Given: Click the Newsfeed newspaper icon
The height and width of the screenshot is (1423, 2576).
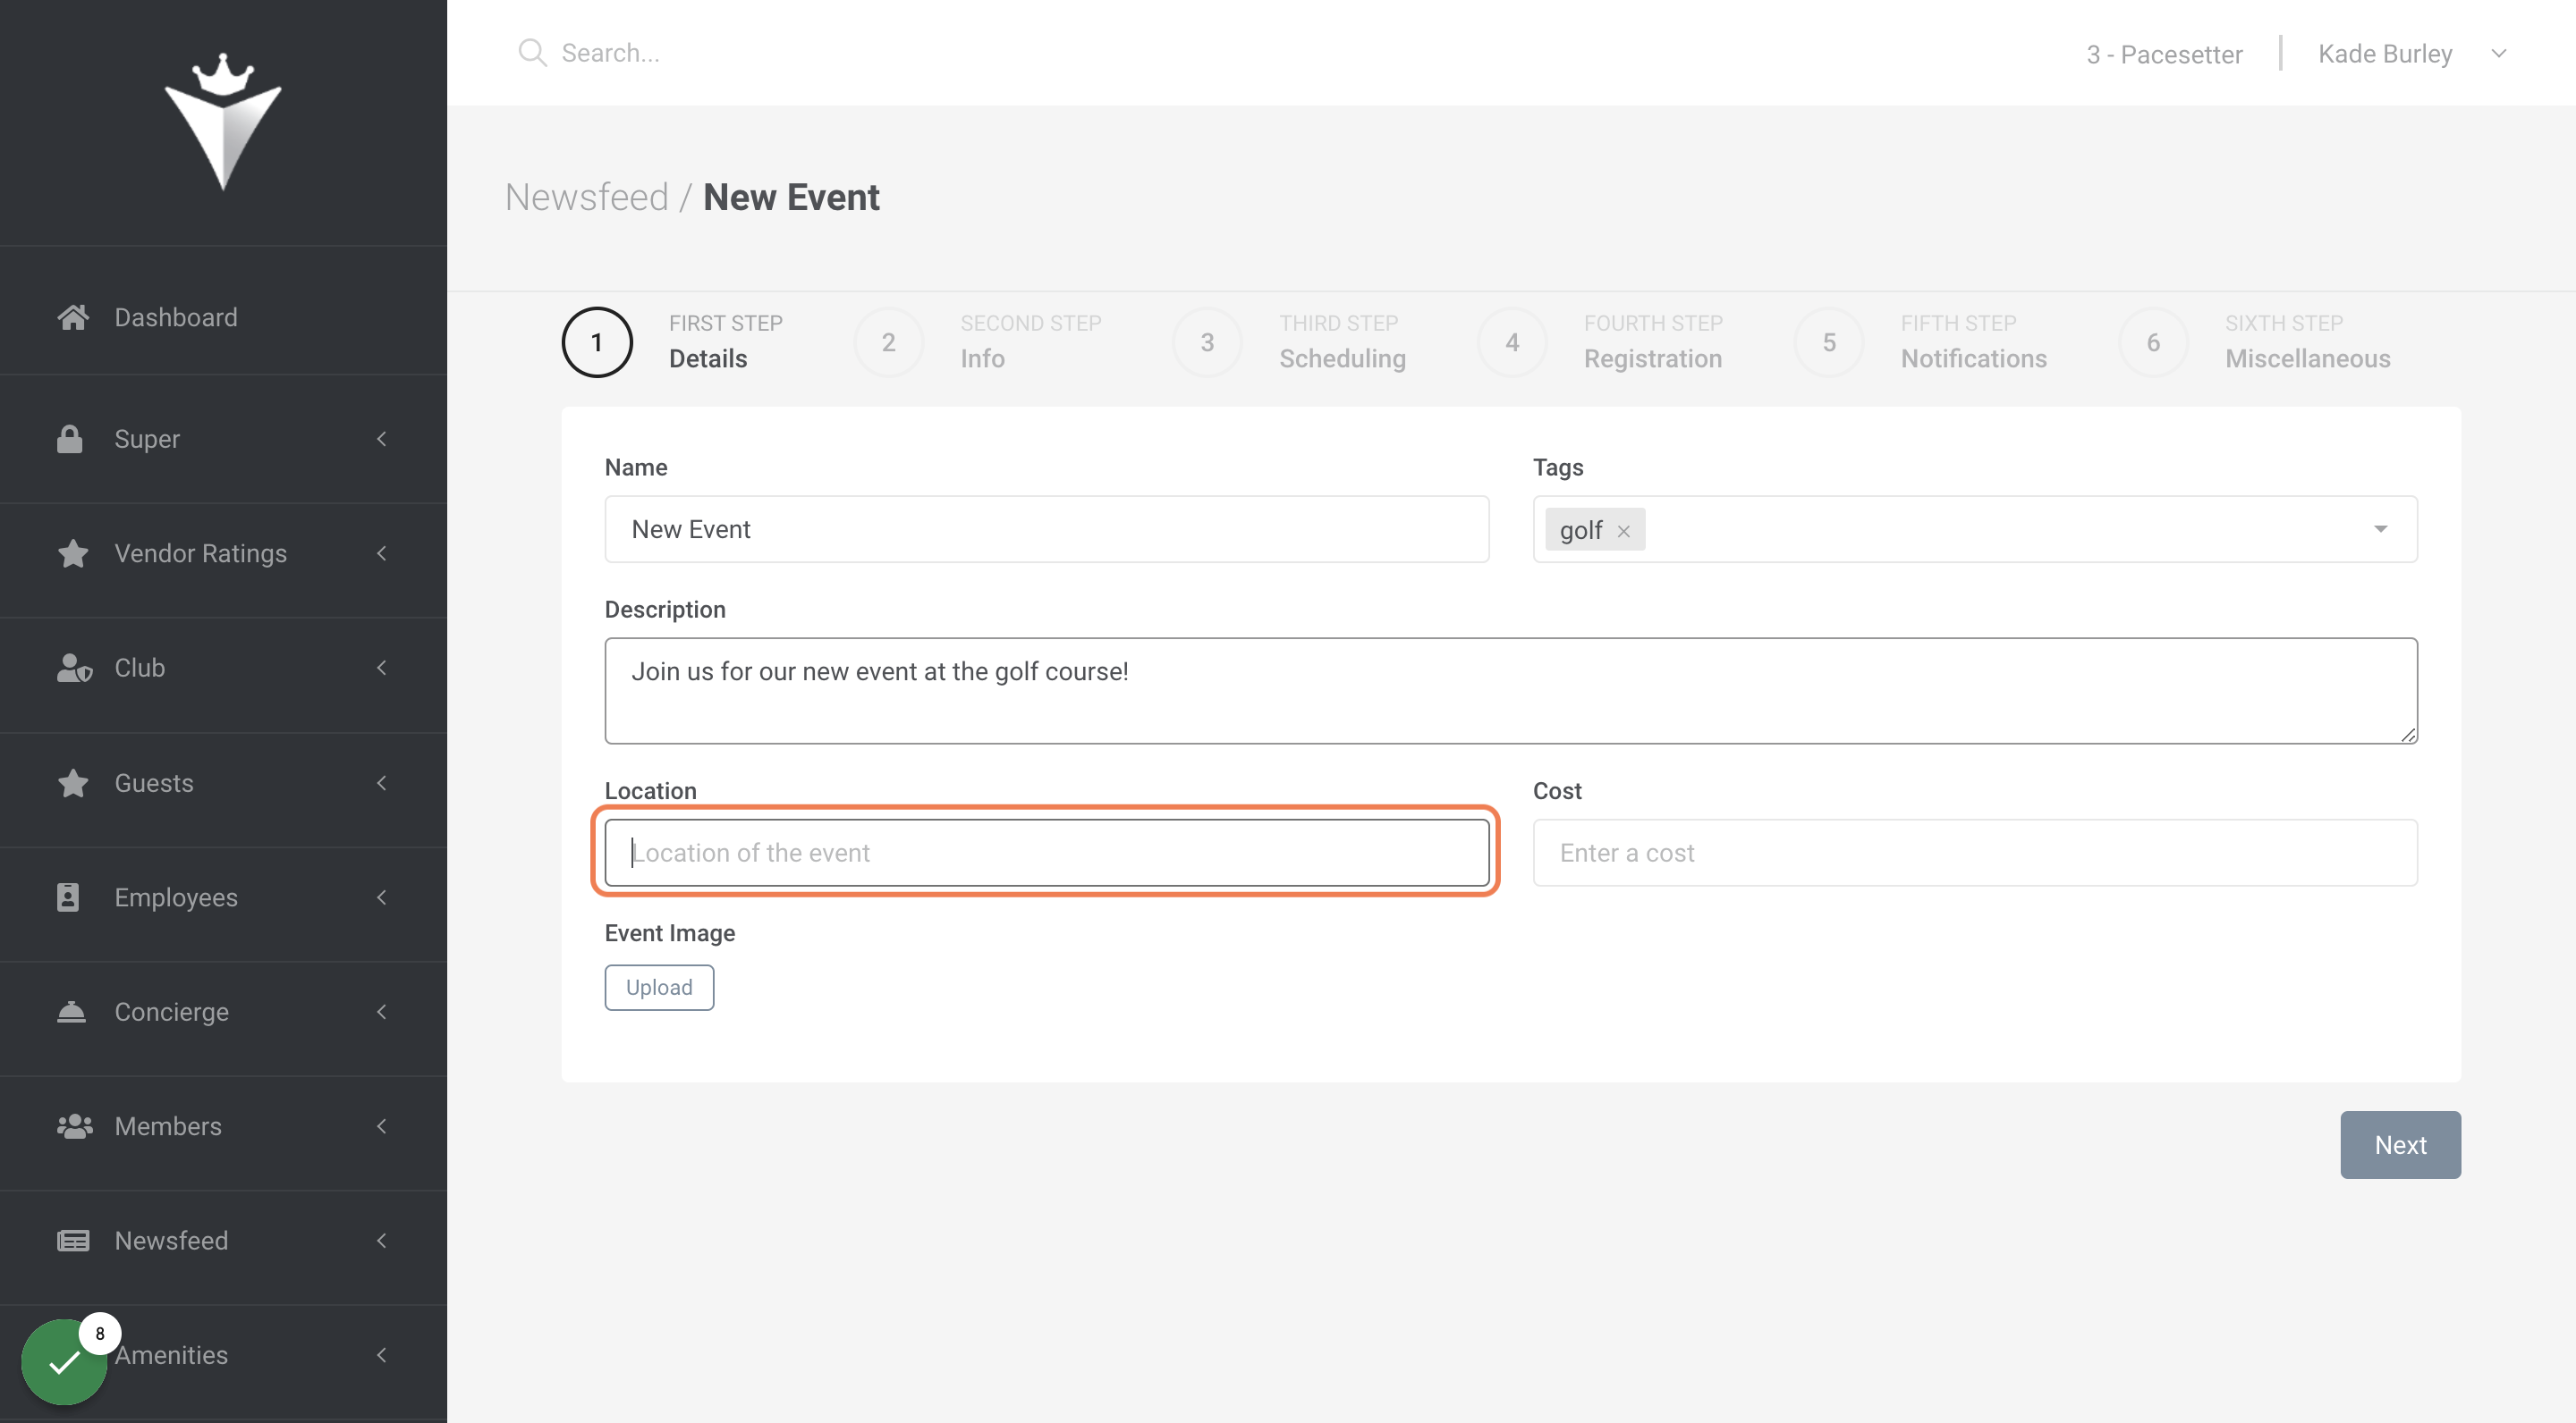Looking at the screenshot, I should pyautogui.click(x=73, y=1240).
